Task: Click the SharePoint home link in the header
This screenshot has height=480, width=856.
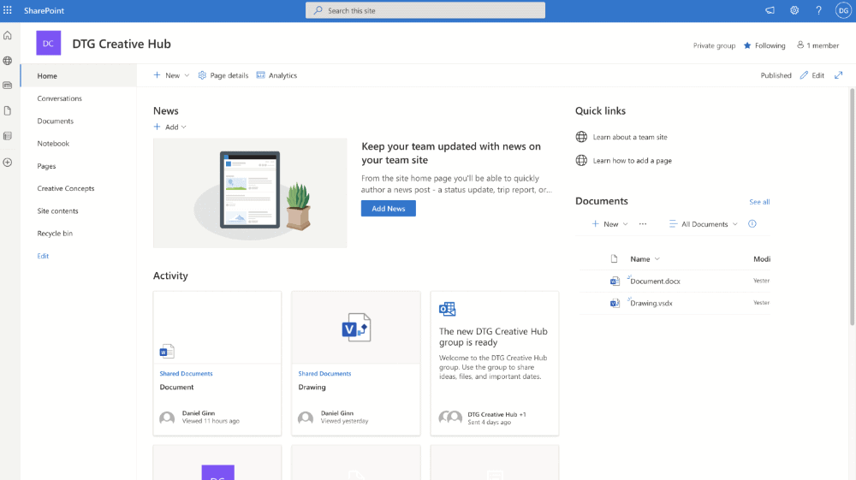Action: (44, 10)
